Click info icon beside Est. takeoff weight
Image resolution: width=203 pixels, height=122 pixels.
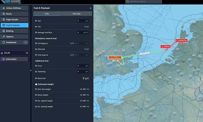[36, 101]
